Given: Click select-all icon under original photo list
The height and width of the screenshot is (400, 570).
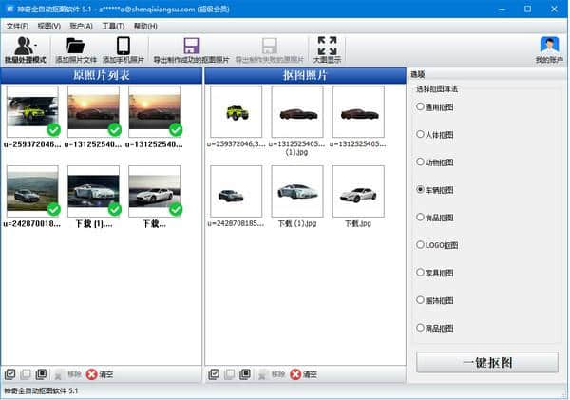Looking at the screenshot, I should [x=9, y=374].
